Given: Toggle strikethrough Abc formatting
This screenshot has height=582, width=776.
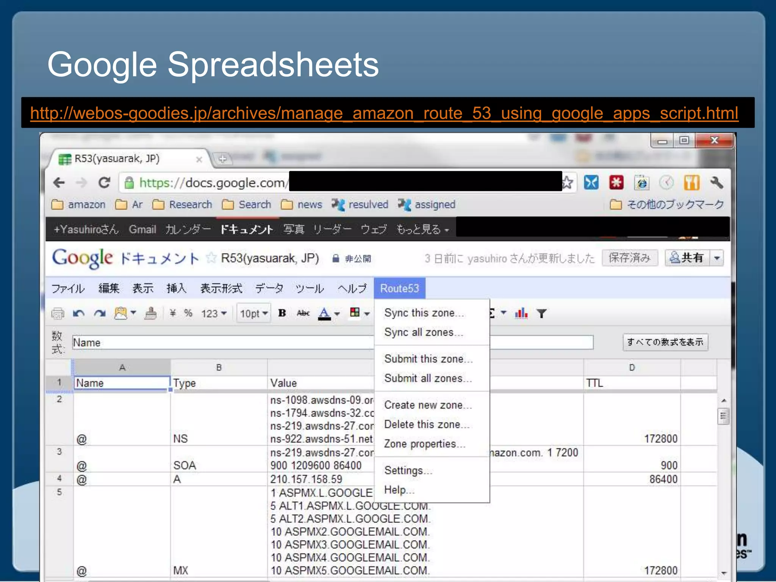Looking at the screenshot, I should 303,313.
